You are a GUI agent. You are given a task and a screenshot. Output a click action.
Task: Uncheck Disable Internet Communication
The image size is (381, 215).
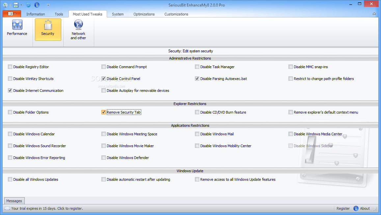click(10, 90)
